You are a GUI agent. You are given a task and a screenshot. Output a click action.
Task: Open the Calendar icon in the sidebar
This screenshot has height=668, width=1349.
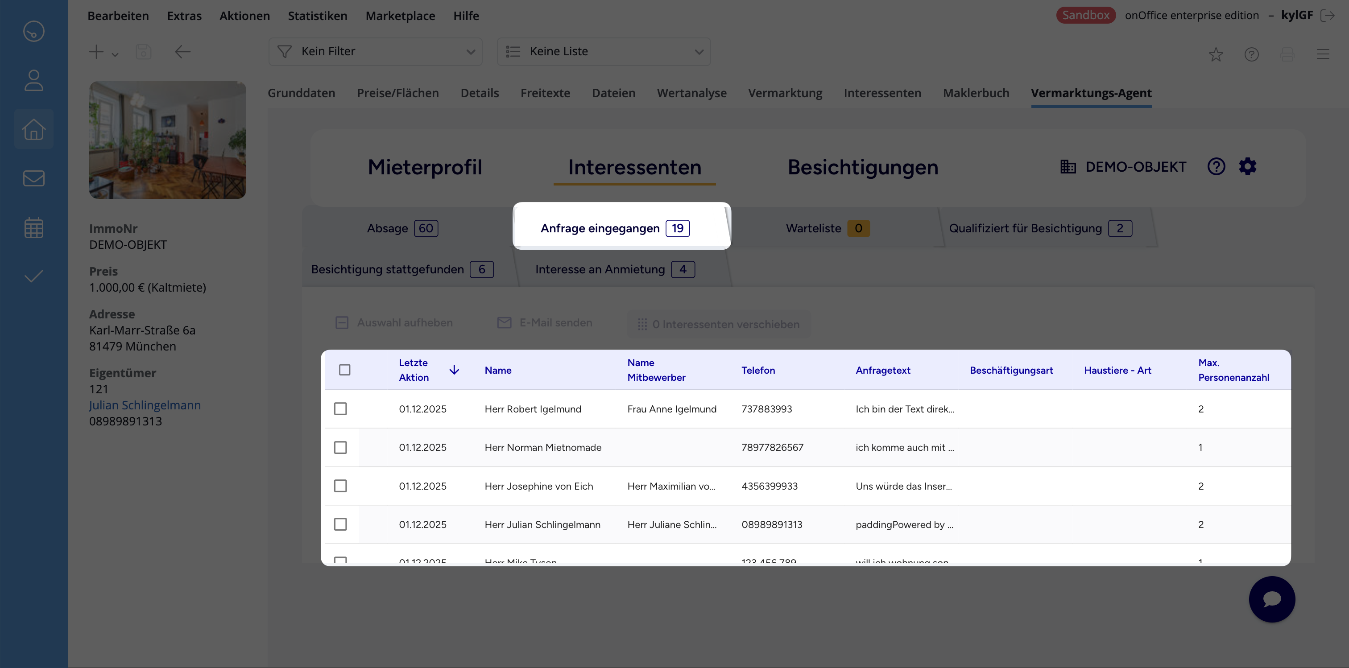(33, 227)
